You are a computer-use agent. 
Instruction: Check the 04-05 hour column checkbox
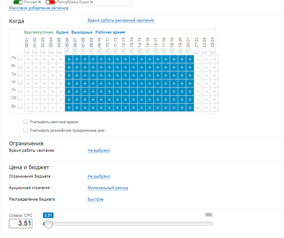point(59,51)
